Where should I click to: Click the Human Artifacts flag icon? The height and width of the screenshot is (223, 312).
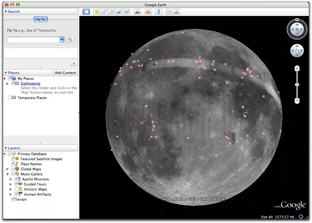20,194
